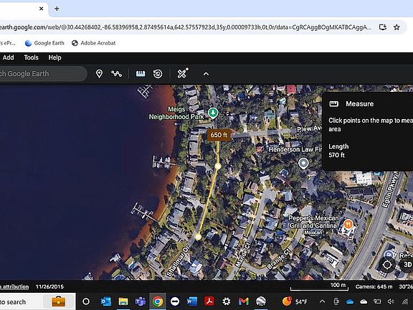The height and width of the screenshot is (310, 413).
Task: Click the Shalimar Dr street label
Action: click(x=178, y=261)
